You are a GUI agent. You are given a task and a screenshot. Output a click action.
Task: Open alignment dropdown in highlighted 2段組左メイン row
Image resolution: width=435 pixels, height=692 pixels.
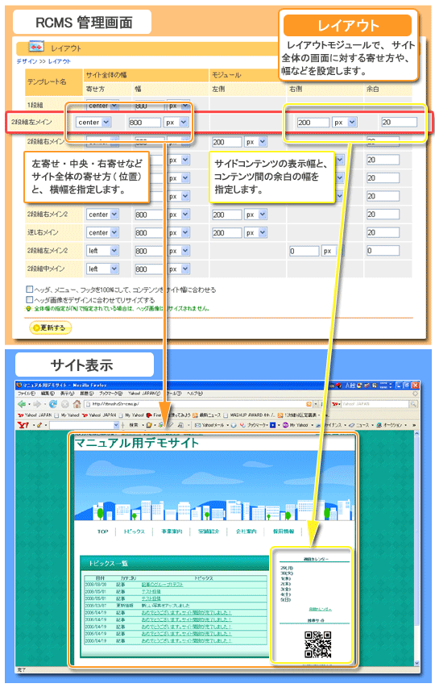click(x=93, y=123)
